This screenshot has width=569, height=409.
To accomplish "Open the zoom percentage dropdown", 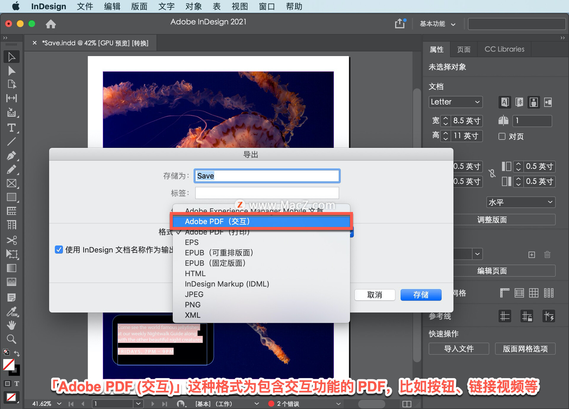I will click(x=59, y=404).
